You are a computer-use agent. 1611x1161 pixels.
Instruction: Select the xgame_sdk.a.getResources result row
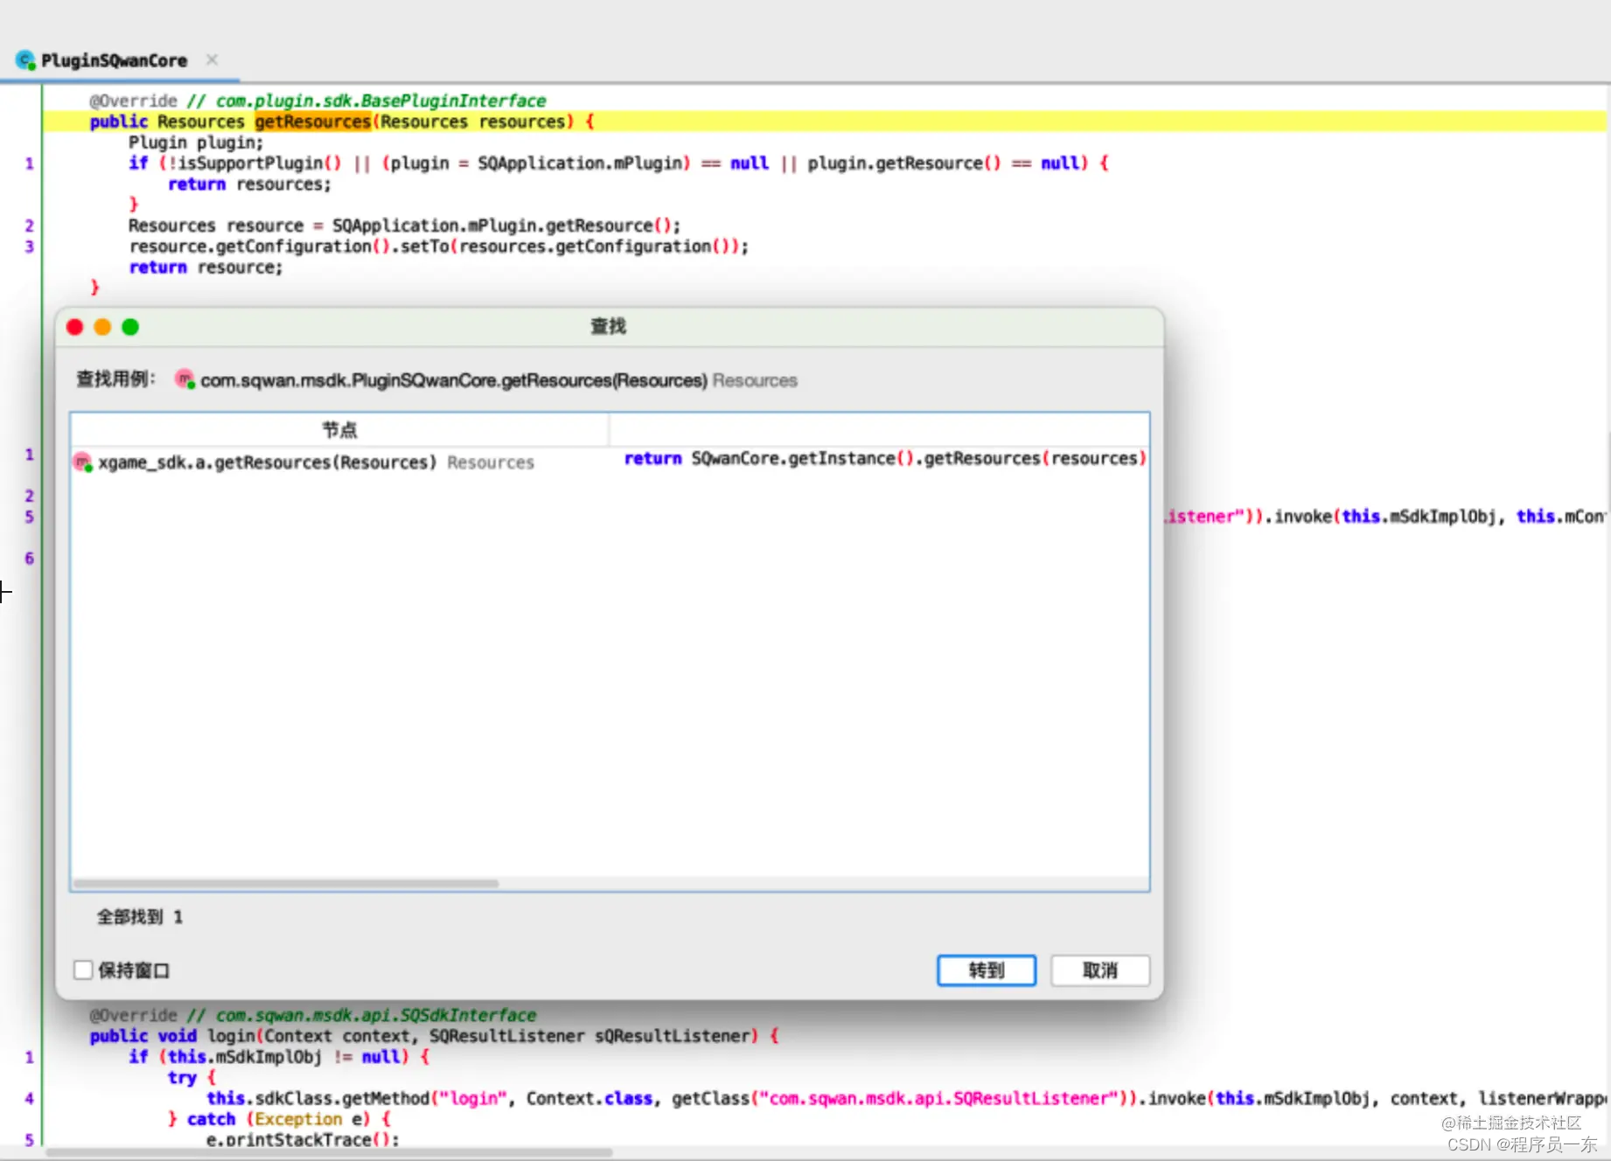[610, 462]
